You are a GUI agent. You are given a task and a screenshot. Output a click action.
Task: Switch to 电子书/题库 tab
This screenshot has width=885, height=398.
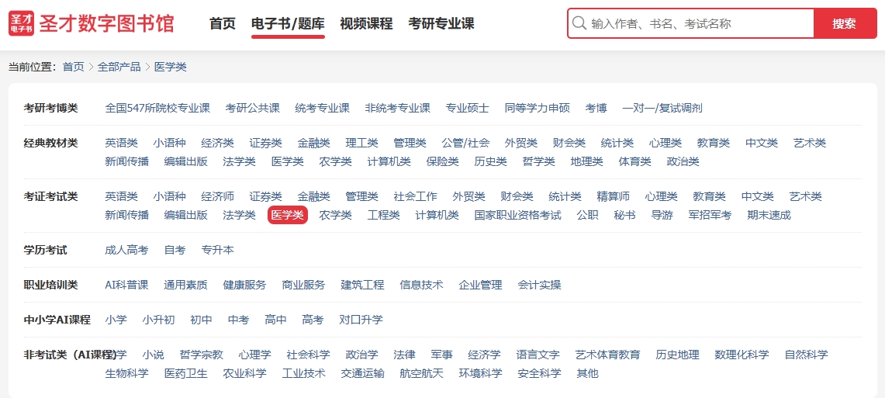point(288,23)
